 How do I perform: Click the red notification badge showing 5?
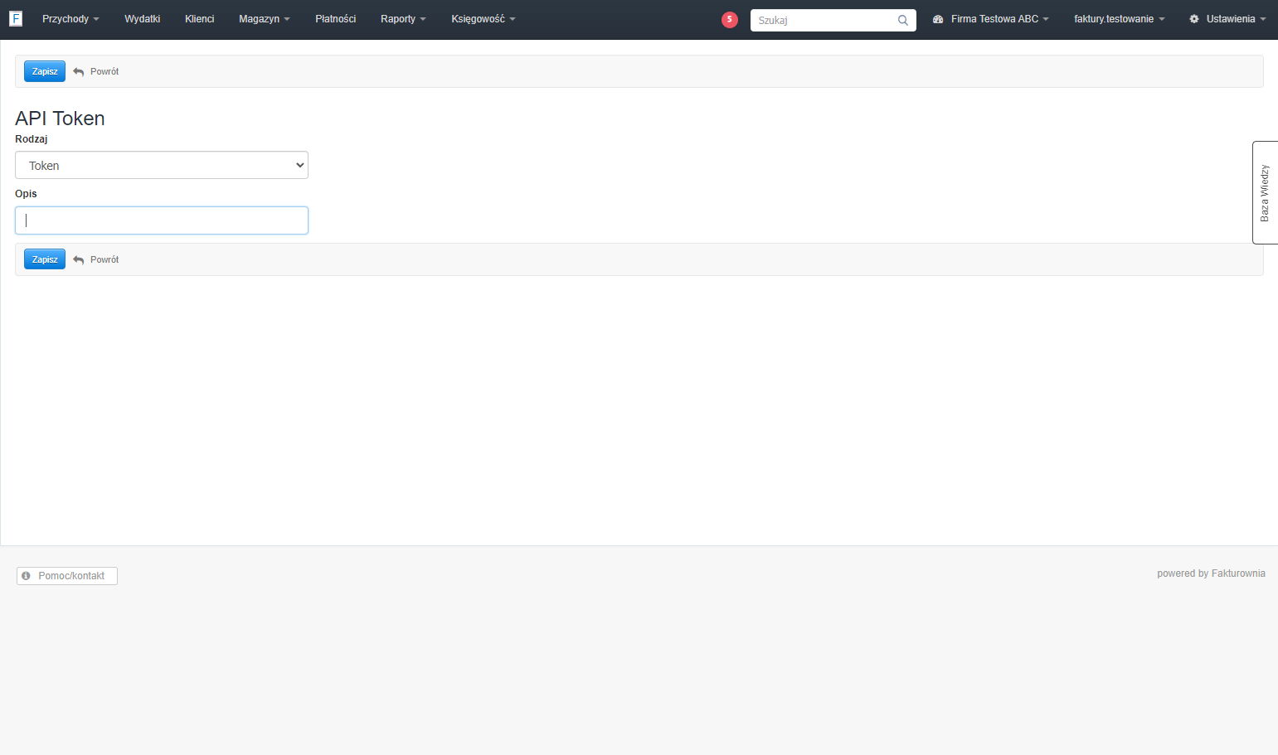(x=730, y=20)
